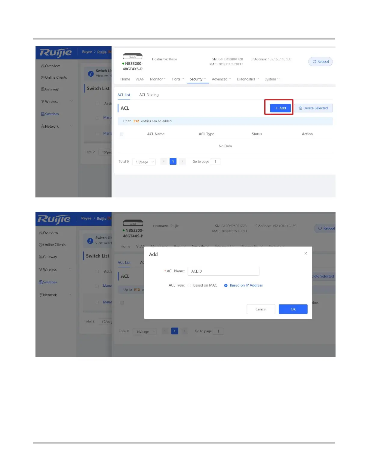Click NBS3200 switch device image in upper screenshot
The width and height of the screenshot is (368, 476).
(133, 56)
